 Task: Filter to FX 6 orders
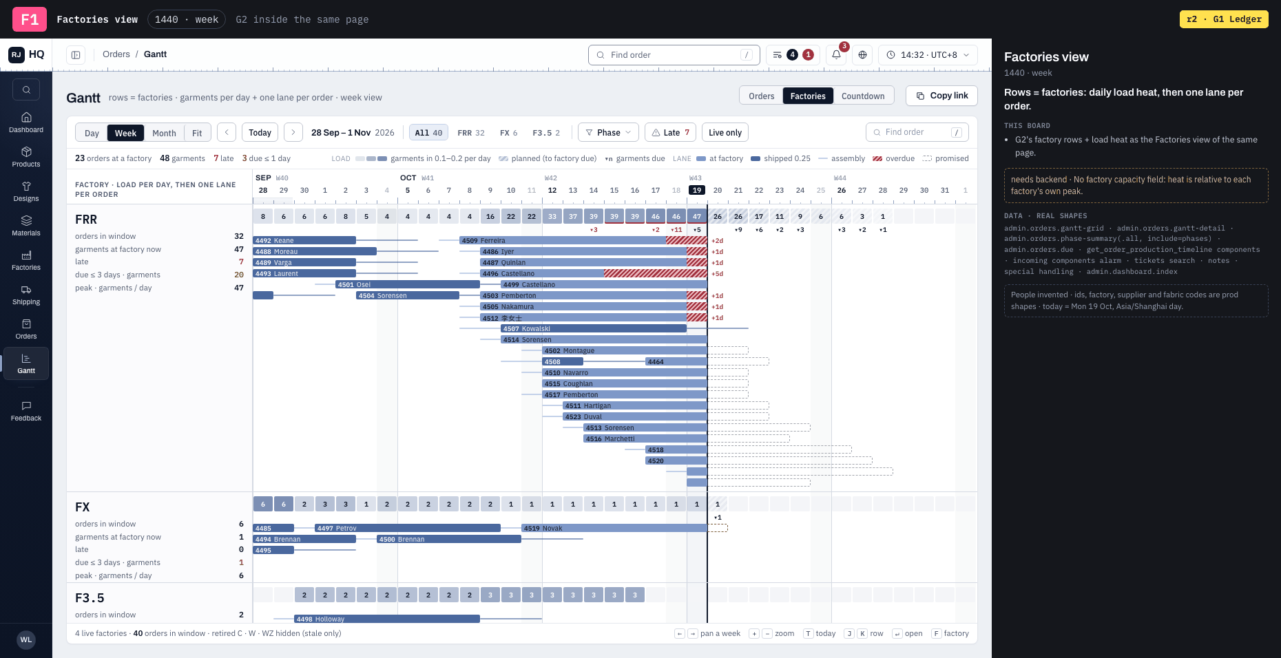(508, 133)
